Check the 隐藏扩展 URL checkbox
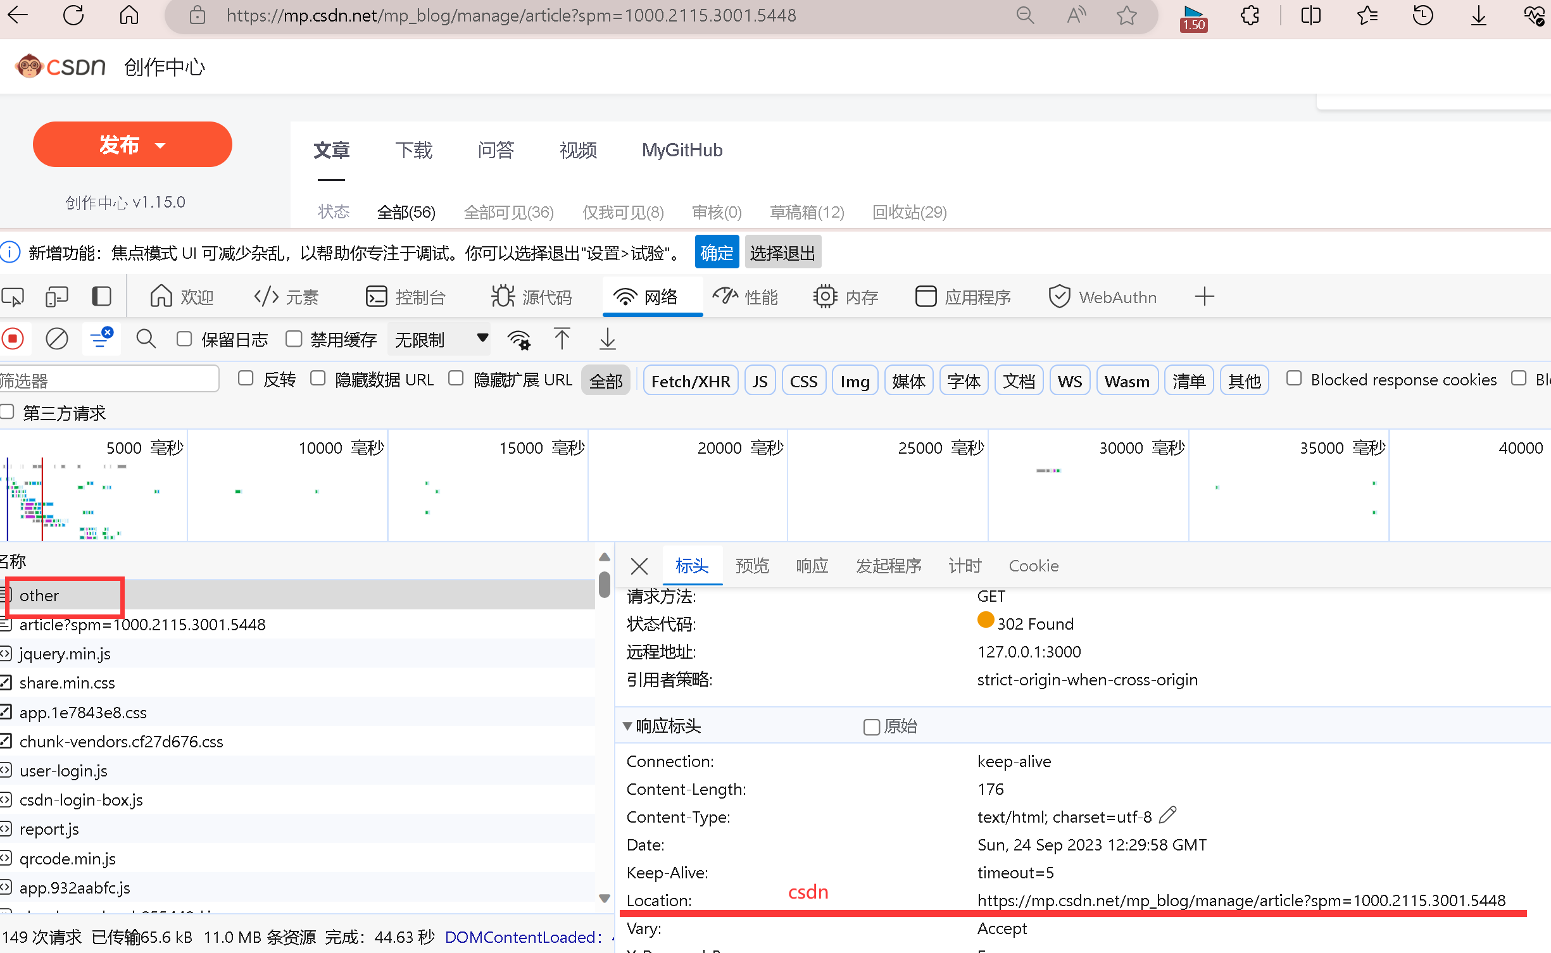Screen dimensions: 1551x953 coord(456,378)
